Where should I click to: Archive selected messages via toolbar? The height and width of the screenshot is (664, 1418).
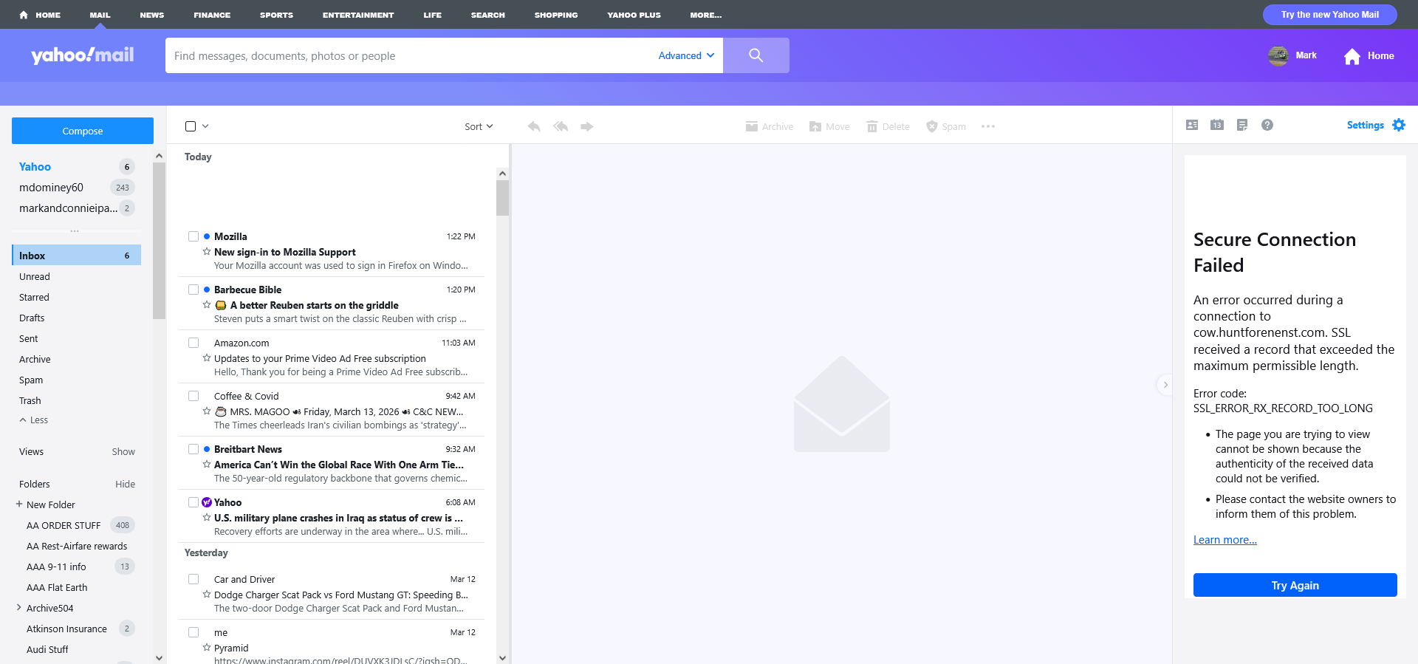pyautogui.click(x=769, y=127)
